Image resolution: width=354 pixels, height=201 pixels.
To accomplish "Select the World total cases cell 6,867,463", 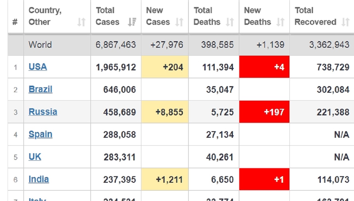I will click(116, 45).
